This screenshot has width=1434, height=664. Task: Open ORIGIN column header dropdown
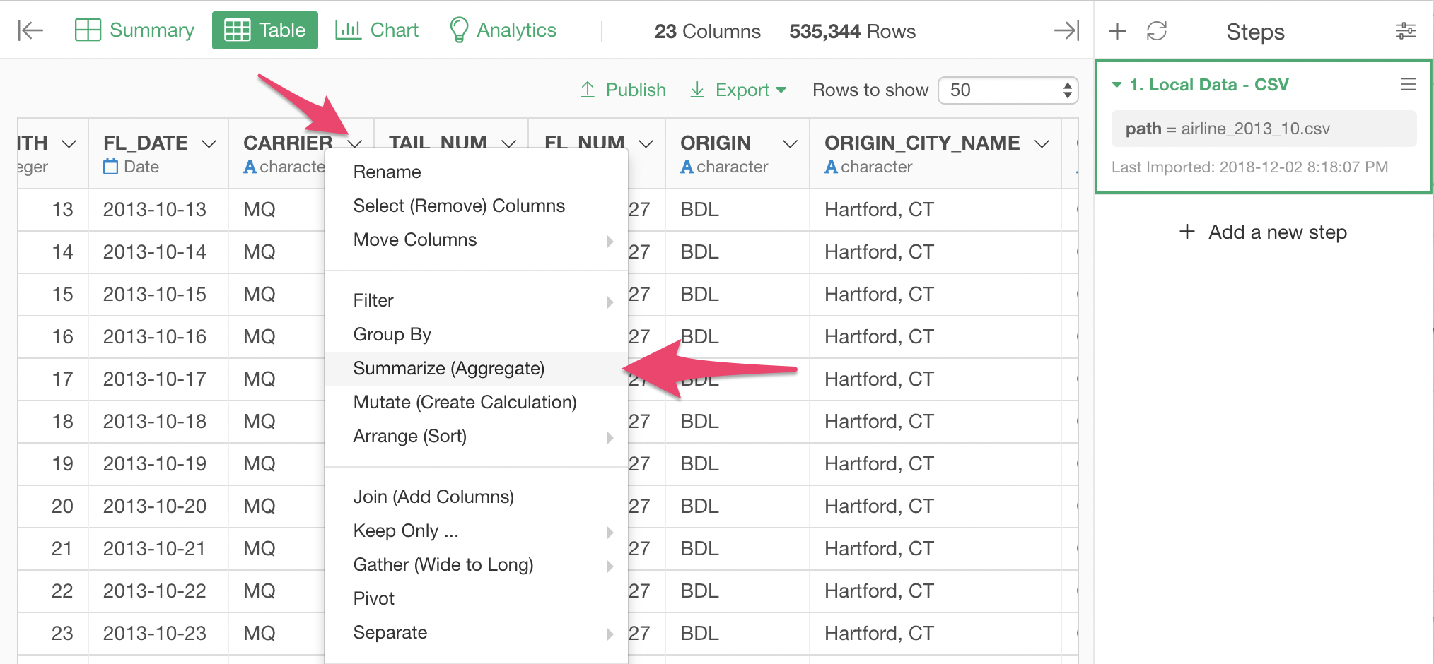click(790, 144)
